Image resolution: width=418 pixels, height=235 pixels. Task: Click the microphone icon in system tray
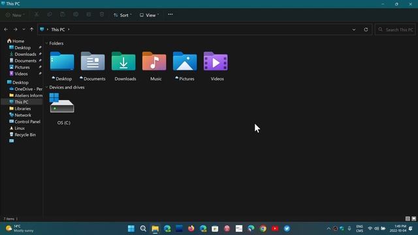349,228
